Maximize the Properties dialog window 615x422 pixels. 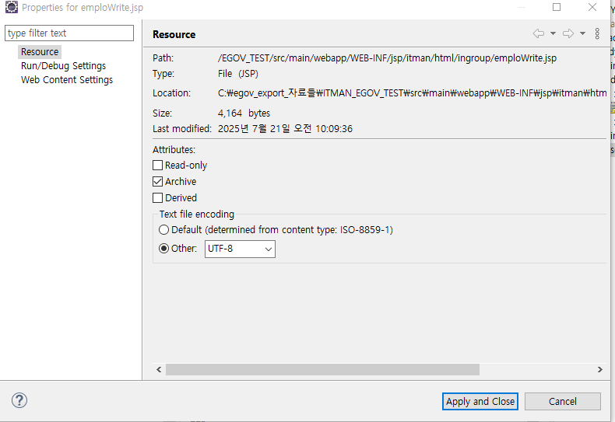[x=557, y=7]
